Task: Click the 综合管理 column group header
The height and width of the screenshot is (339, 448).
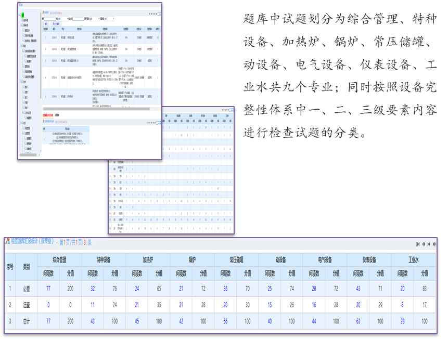Action: pyautogui.click(x=59, y=259)
